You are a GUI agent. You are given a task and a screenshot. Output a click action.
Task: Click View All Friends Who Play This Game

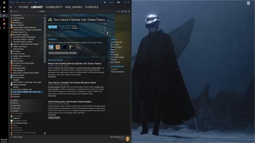pos(63,53)
